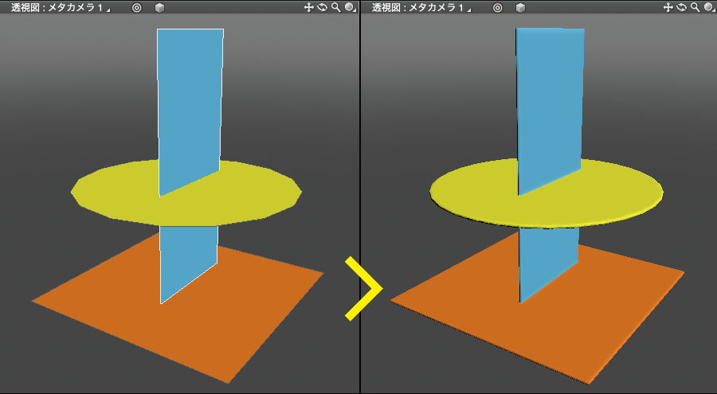Select the zoom magnifier tool in left viewport
This screenshot has height=394, width=717.
click(x=336, y=7)
